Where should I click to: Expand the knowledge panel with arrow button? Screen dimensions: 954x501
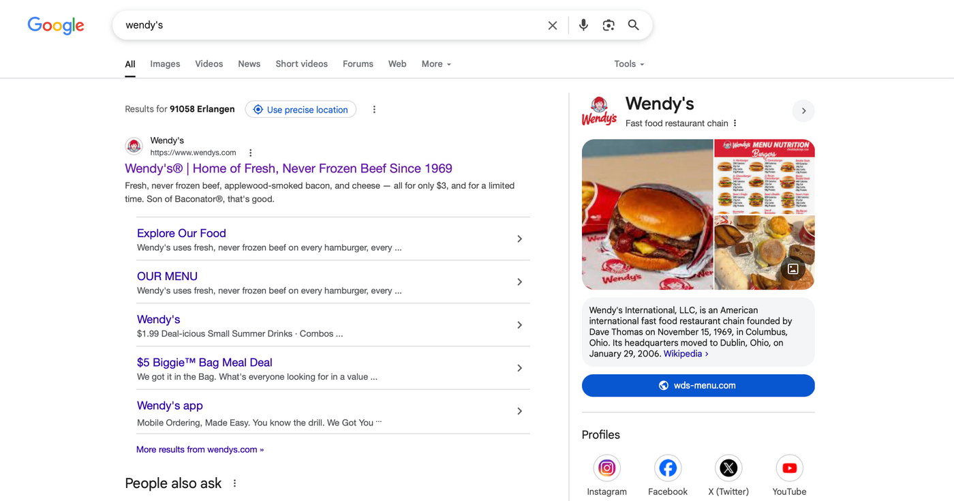[x=803, y=111]
